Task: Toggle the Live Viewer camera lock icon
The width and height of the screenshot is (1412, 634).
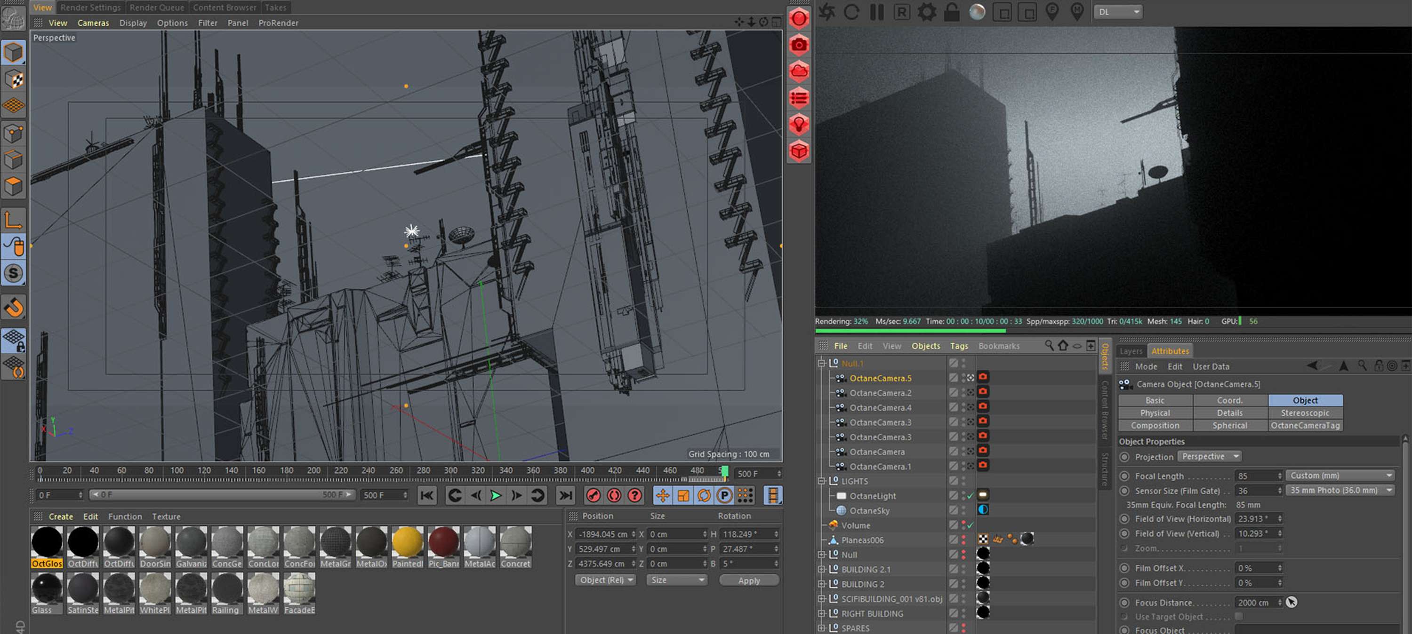Action: coord(952,12)
